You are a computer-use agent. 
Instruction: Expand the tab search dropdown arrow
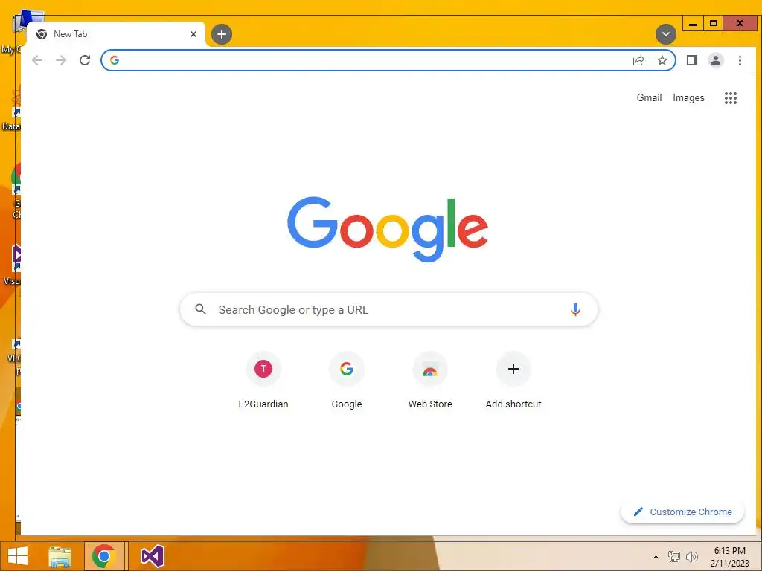[666, 34]
